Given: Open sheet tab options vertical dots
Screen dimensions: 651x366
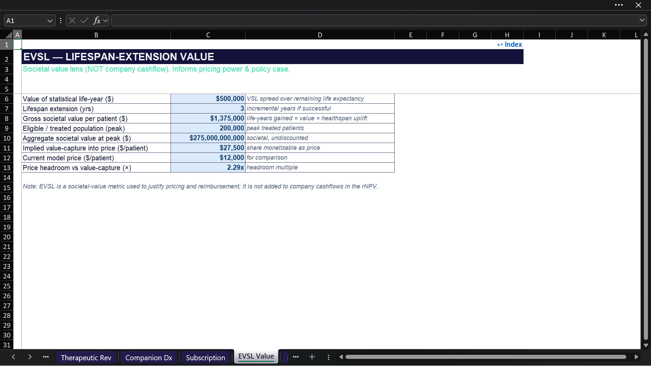Looking at the screenshot, I should tap(328, 357).
